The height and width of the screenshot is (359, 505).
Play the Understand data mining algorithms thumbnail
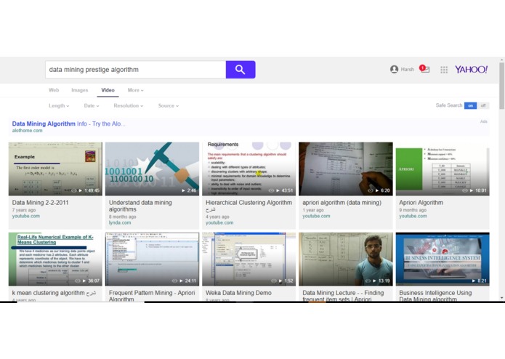tap(152, 169)
